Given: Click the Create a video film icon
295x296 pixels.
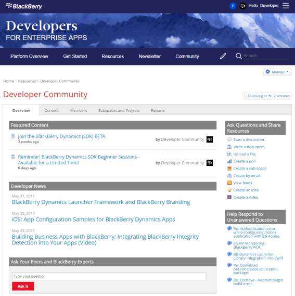Looking at the screenshot, I should point(229,197).
